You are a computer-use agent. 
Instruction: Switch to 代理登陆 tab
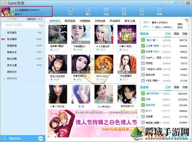pyautogui.click(x=85, y=21)
